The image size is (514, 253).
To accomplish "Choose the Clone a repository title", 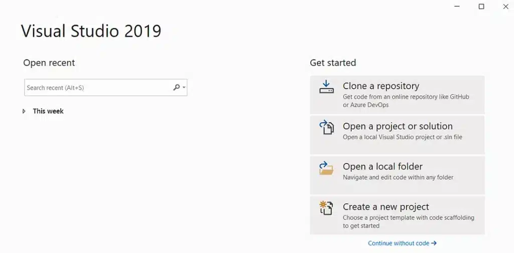I will coord(381,86).
